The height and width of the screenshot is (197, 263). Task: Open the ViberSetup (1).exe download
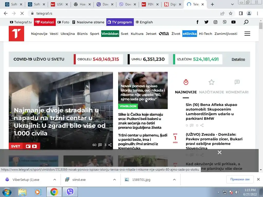[26, 180]
